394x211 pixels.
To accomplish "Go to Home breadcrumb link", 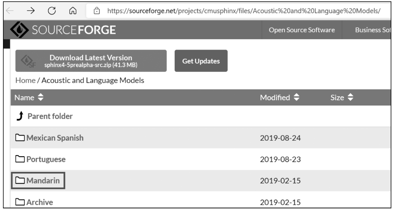I will click(25, 80).
